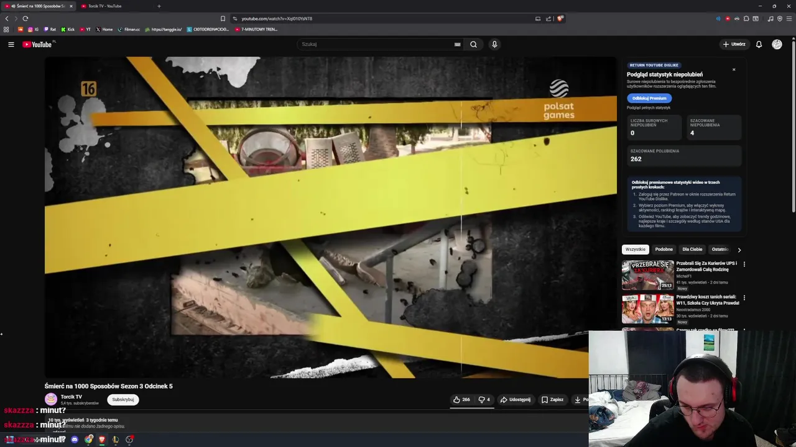The height and width of the screenshot is (447, 796).
Task: Select the Wszystkie filter chip
Action: (636, 250)
